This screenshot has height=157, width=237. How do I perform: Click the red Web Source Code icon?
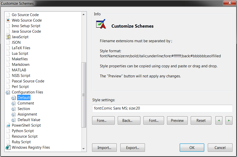8,20
